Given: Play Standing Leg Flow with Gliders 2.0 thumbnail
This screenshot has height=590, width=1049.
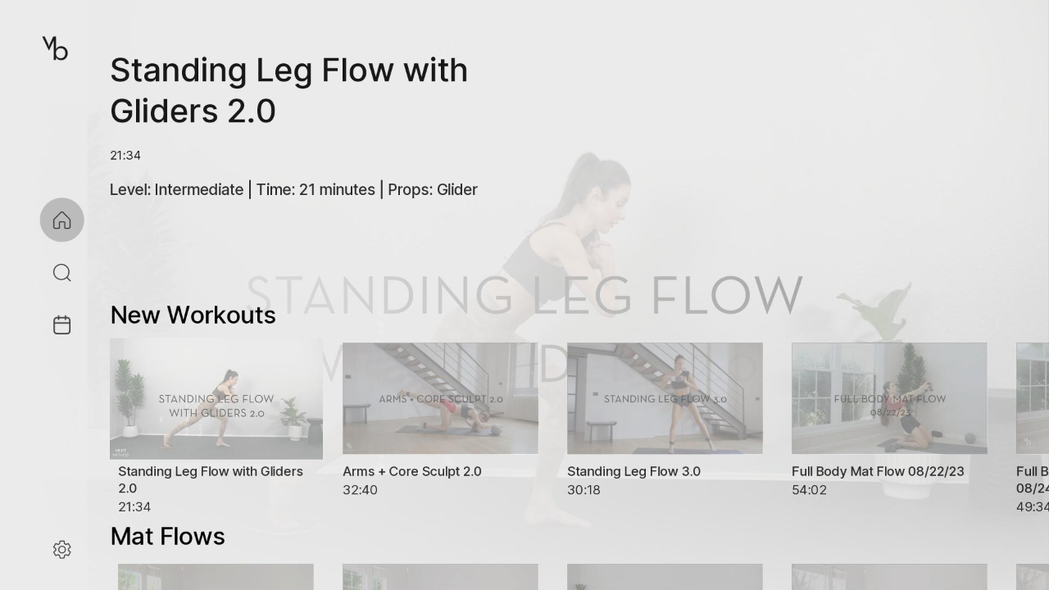Looking at the screenshot, I should (x=216, y=399).
